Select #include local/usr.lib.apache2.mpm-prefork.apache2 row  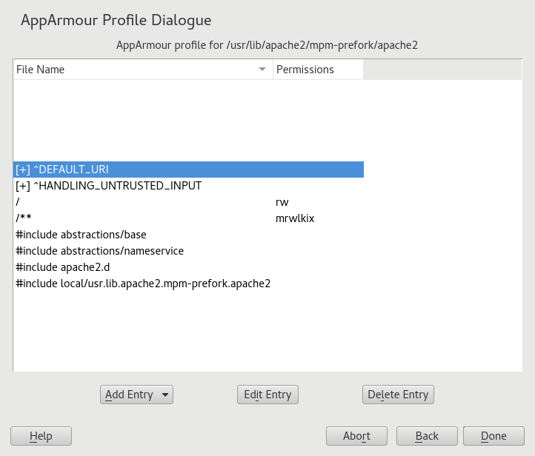[143, 284]
